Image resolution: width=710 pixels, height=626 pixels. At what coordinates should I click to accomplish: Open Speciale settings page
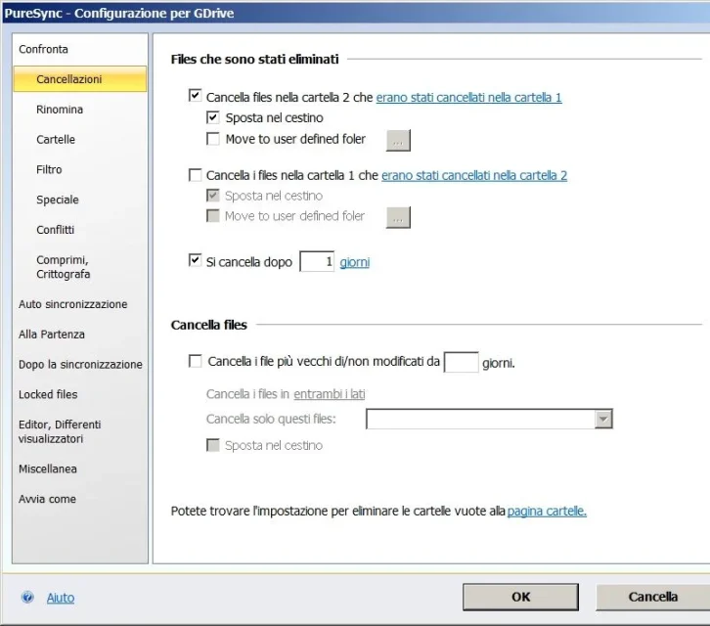click(x=58, y=200)
